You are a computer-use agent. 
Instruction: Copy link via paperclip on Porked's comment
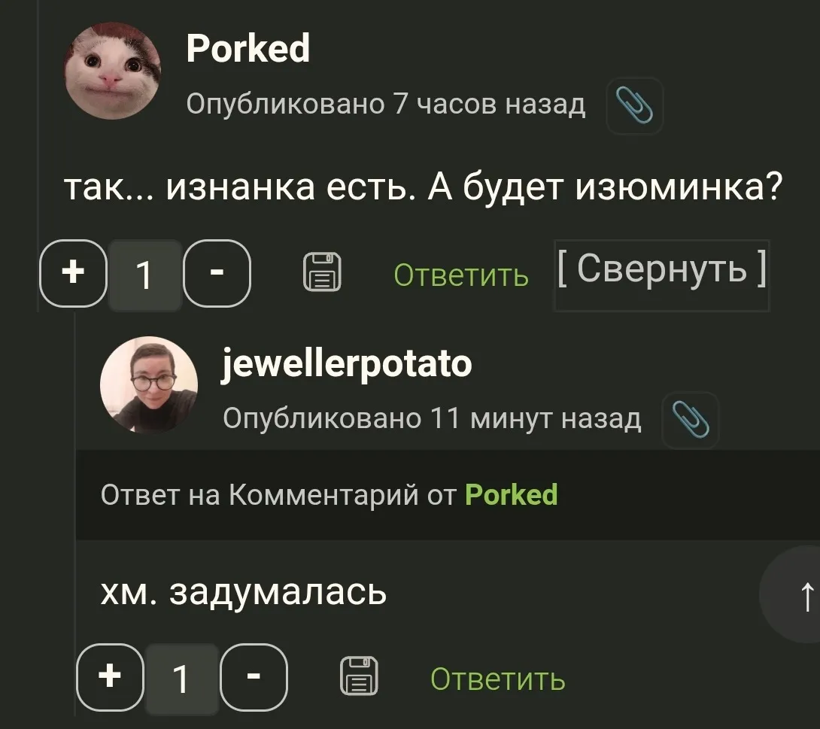pyautogui.click(x=634, y=105)
